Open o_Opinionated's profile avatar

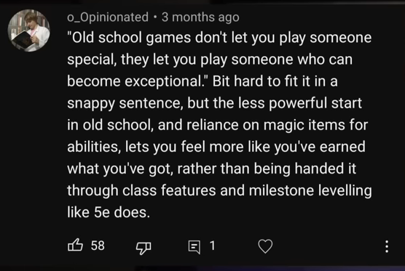tap(28, 31)
